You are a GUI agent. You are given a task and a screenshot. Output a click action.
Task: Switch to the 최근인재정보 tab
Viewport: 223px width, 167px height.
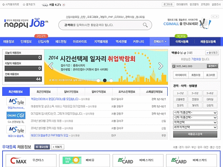[44, 91]
